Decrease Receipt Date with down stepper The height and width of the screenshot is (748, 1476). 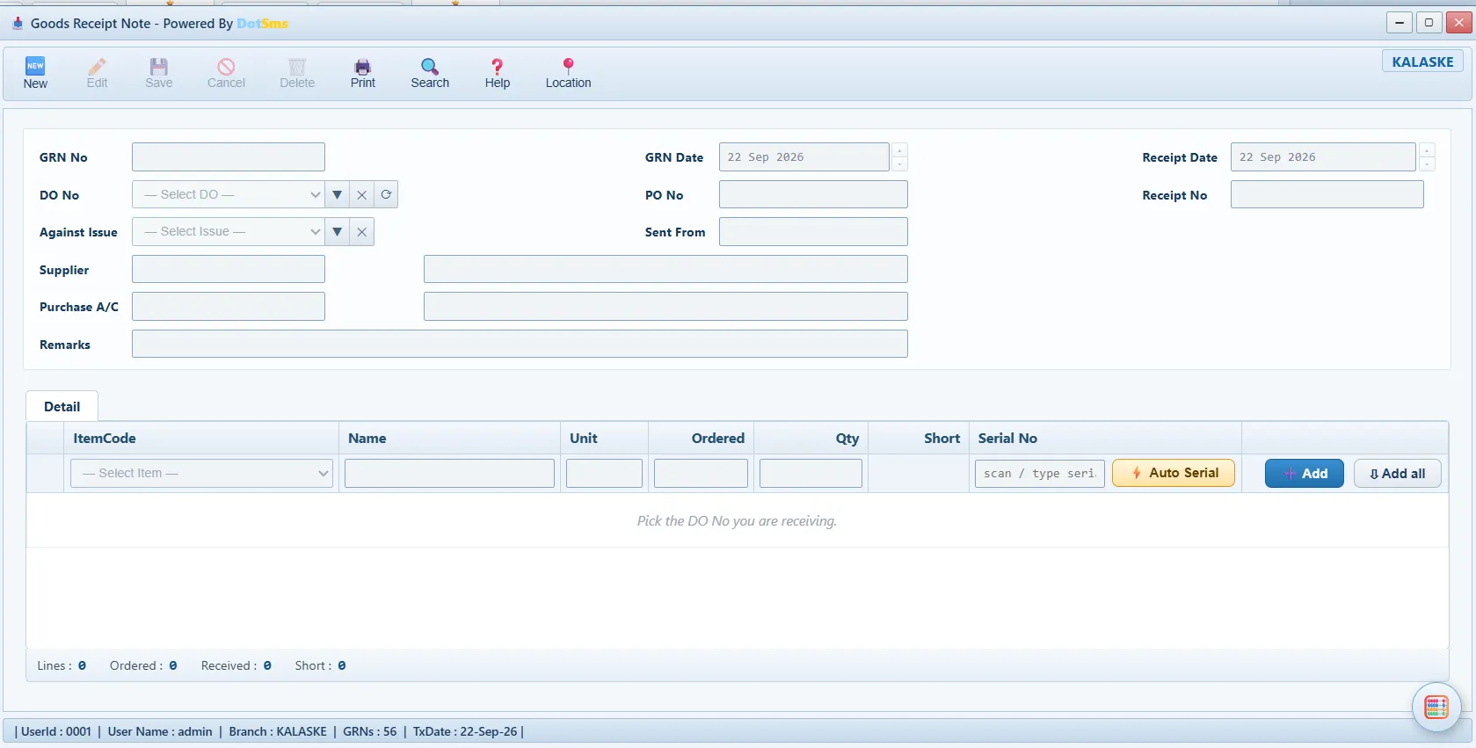[1427, 164]
